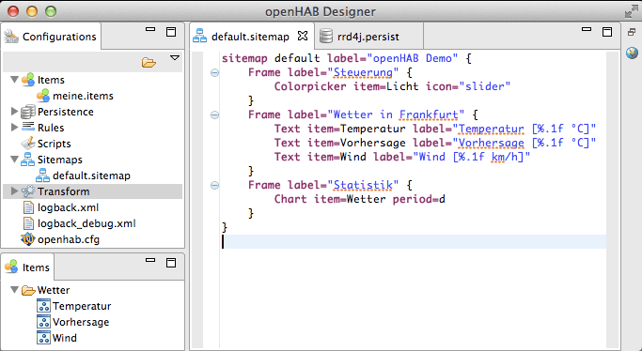Screen dimensions: 642x351
Task: Place cursor on the empty last editor line
Action: (414, 241)
